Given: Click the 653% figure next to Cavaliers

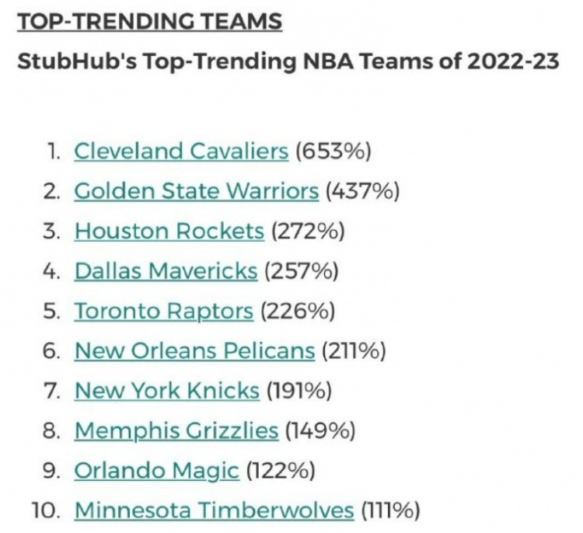Looking at the screenshot, I should tap(333, 152).
